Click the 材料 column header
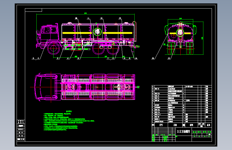The height and width of the screenshot is (150, 232). pos(191,125)
